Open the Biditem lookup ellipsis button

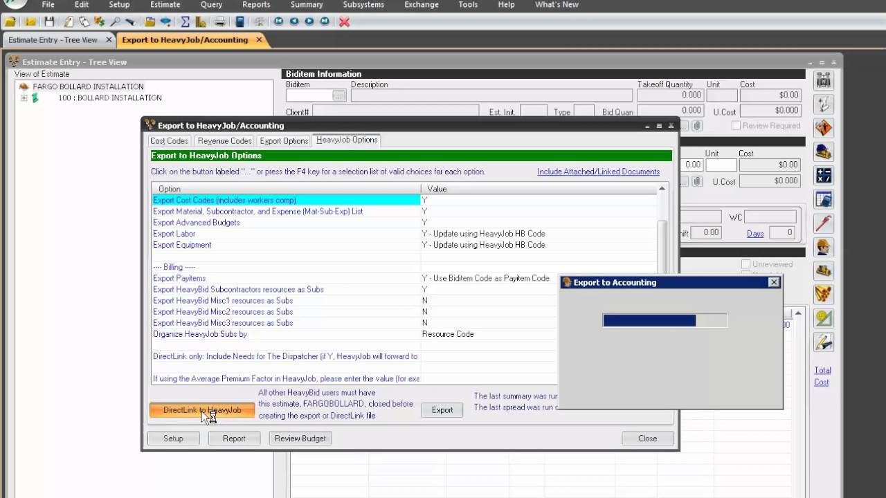click(x=338, y=95)
